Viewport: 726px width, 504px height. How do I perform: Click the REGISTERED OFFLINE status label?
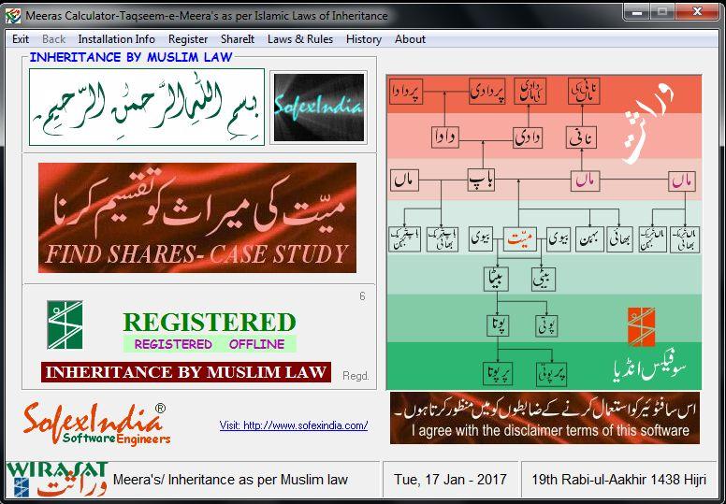[210, 344]
